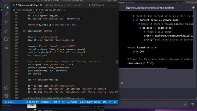Click the editor horizontal scrollbar
The image size is (197, 111).
point(54,99)
